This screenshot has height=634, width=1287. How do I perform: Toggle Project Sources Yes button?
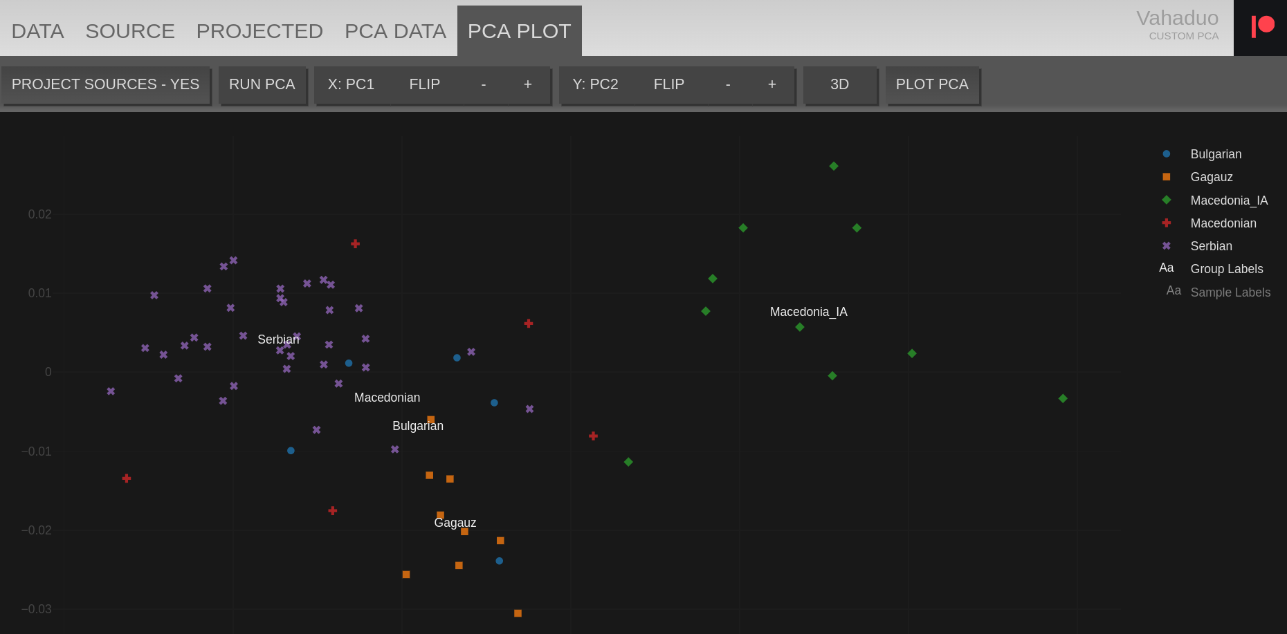click(x=106, y=84)
